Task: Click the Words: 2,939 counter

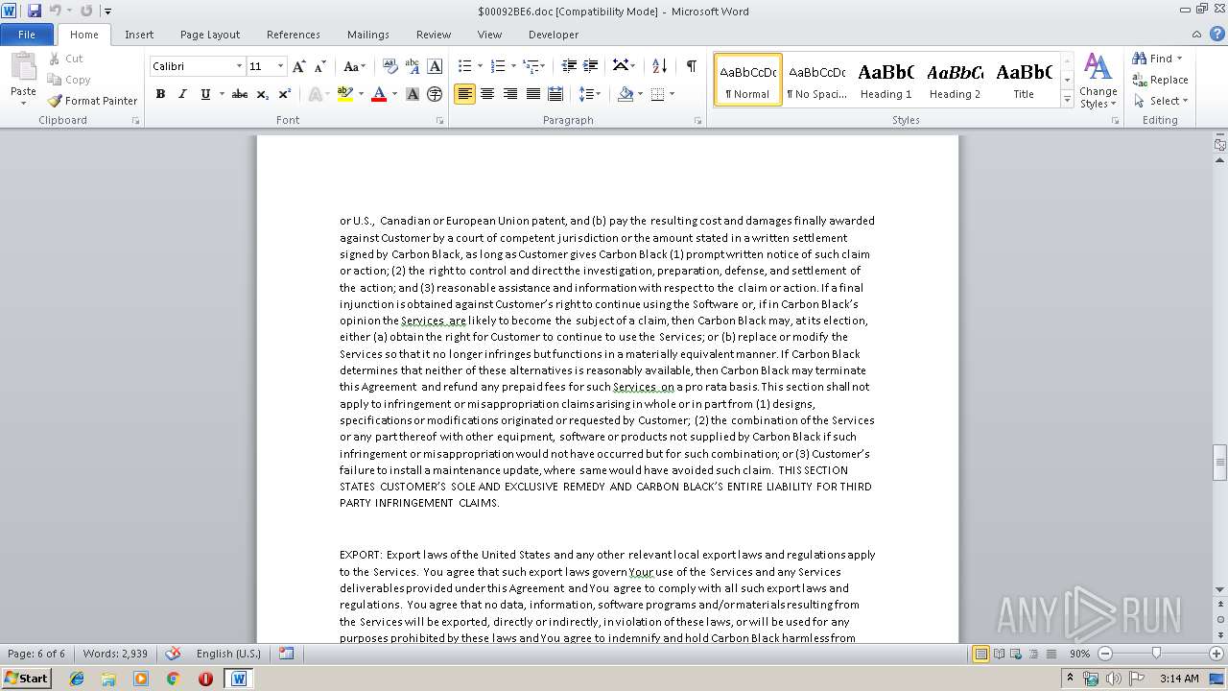Action: coord(115,654)
